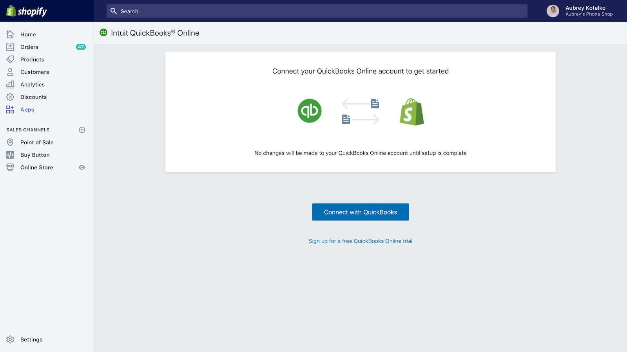Click the green Shopify bag logo in the card

pos(412,112)
